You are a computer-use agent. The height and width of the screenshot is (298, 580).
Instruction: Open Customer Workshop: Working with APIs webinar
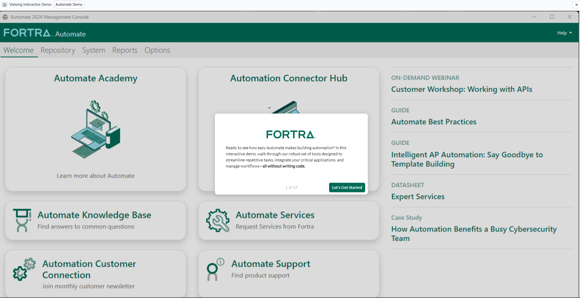pos(462,89)
